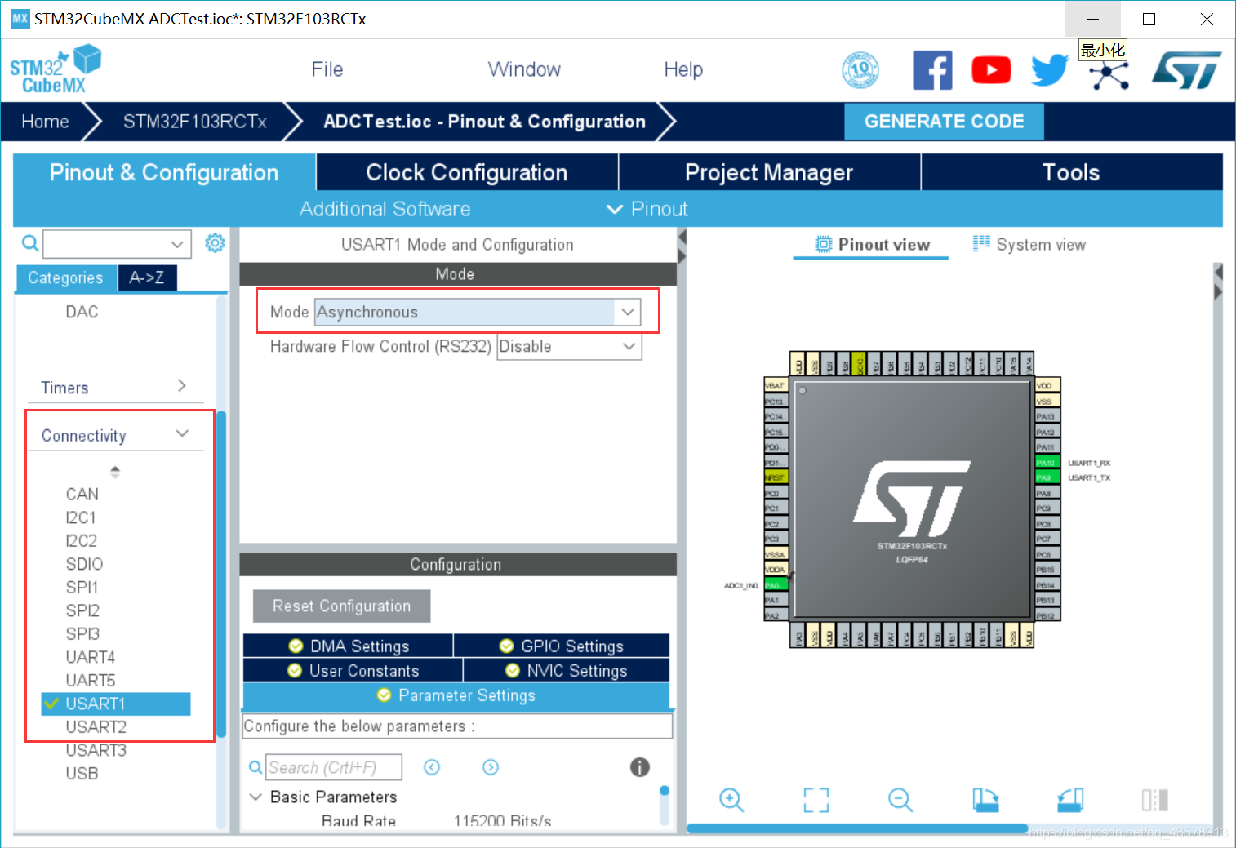Screen dimensions: 1236x848
Task: Click the search magnifier in categories panel
Action: click(x=30, y=243)
